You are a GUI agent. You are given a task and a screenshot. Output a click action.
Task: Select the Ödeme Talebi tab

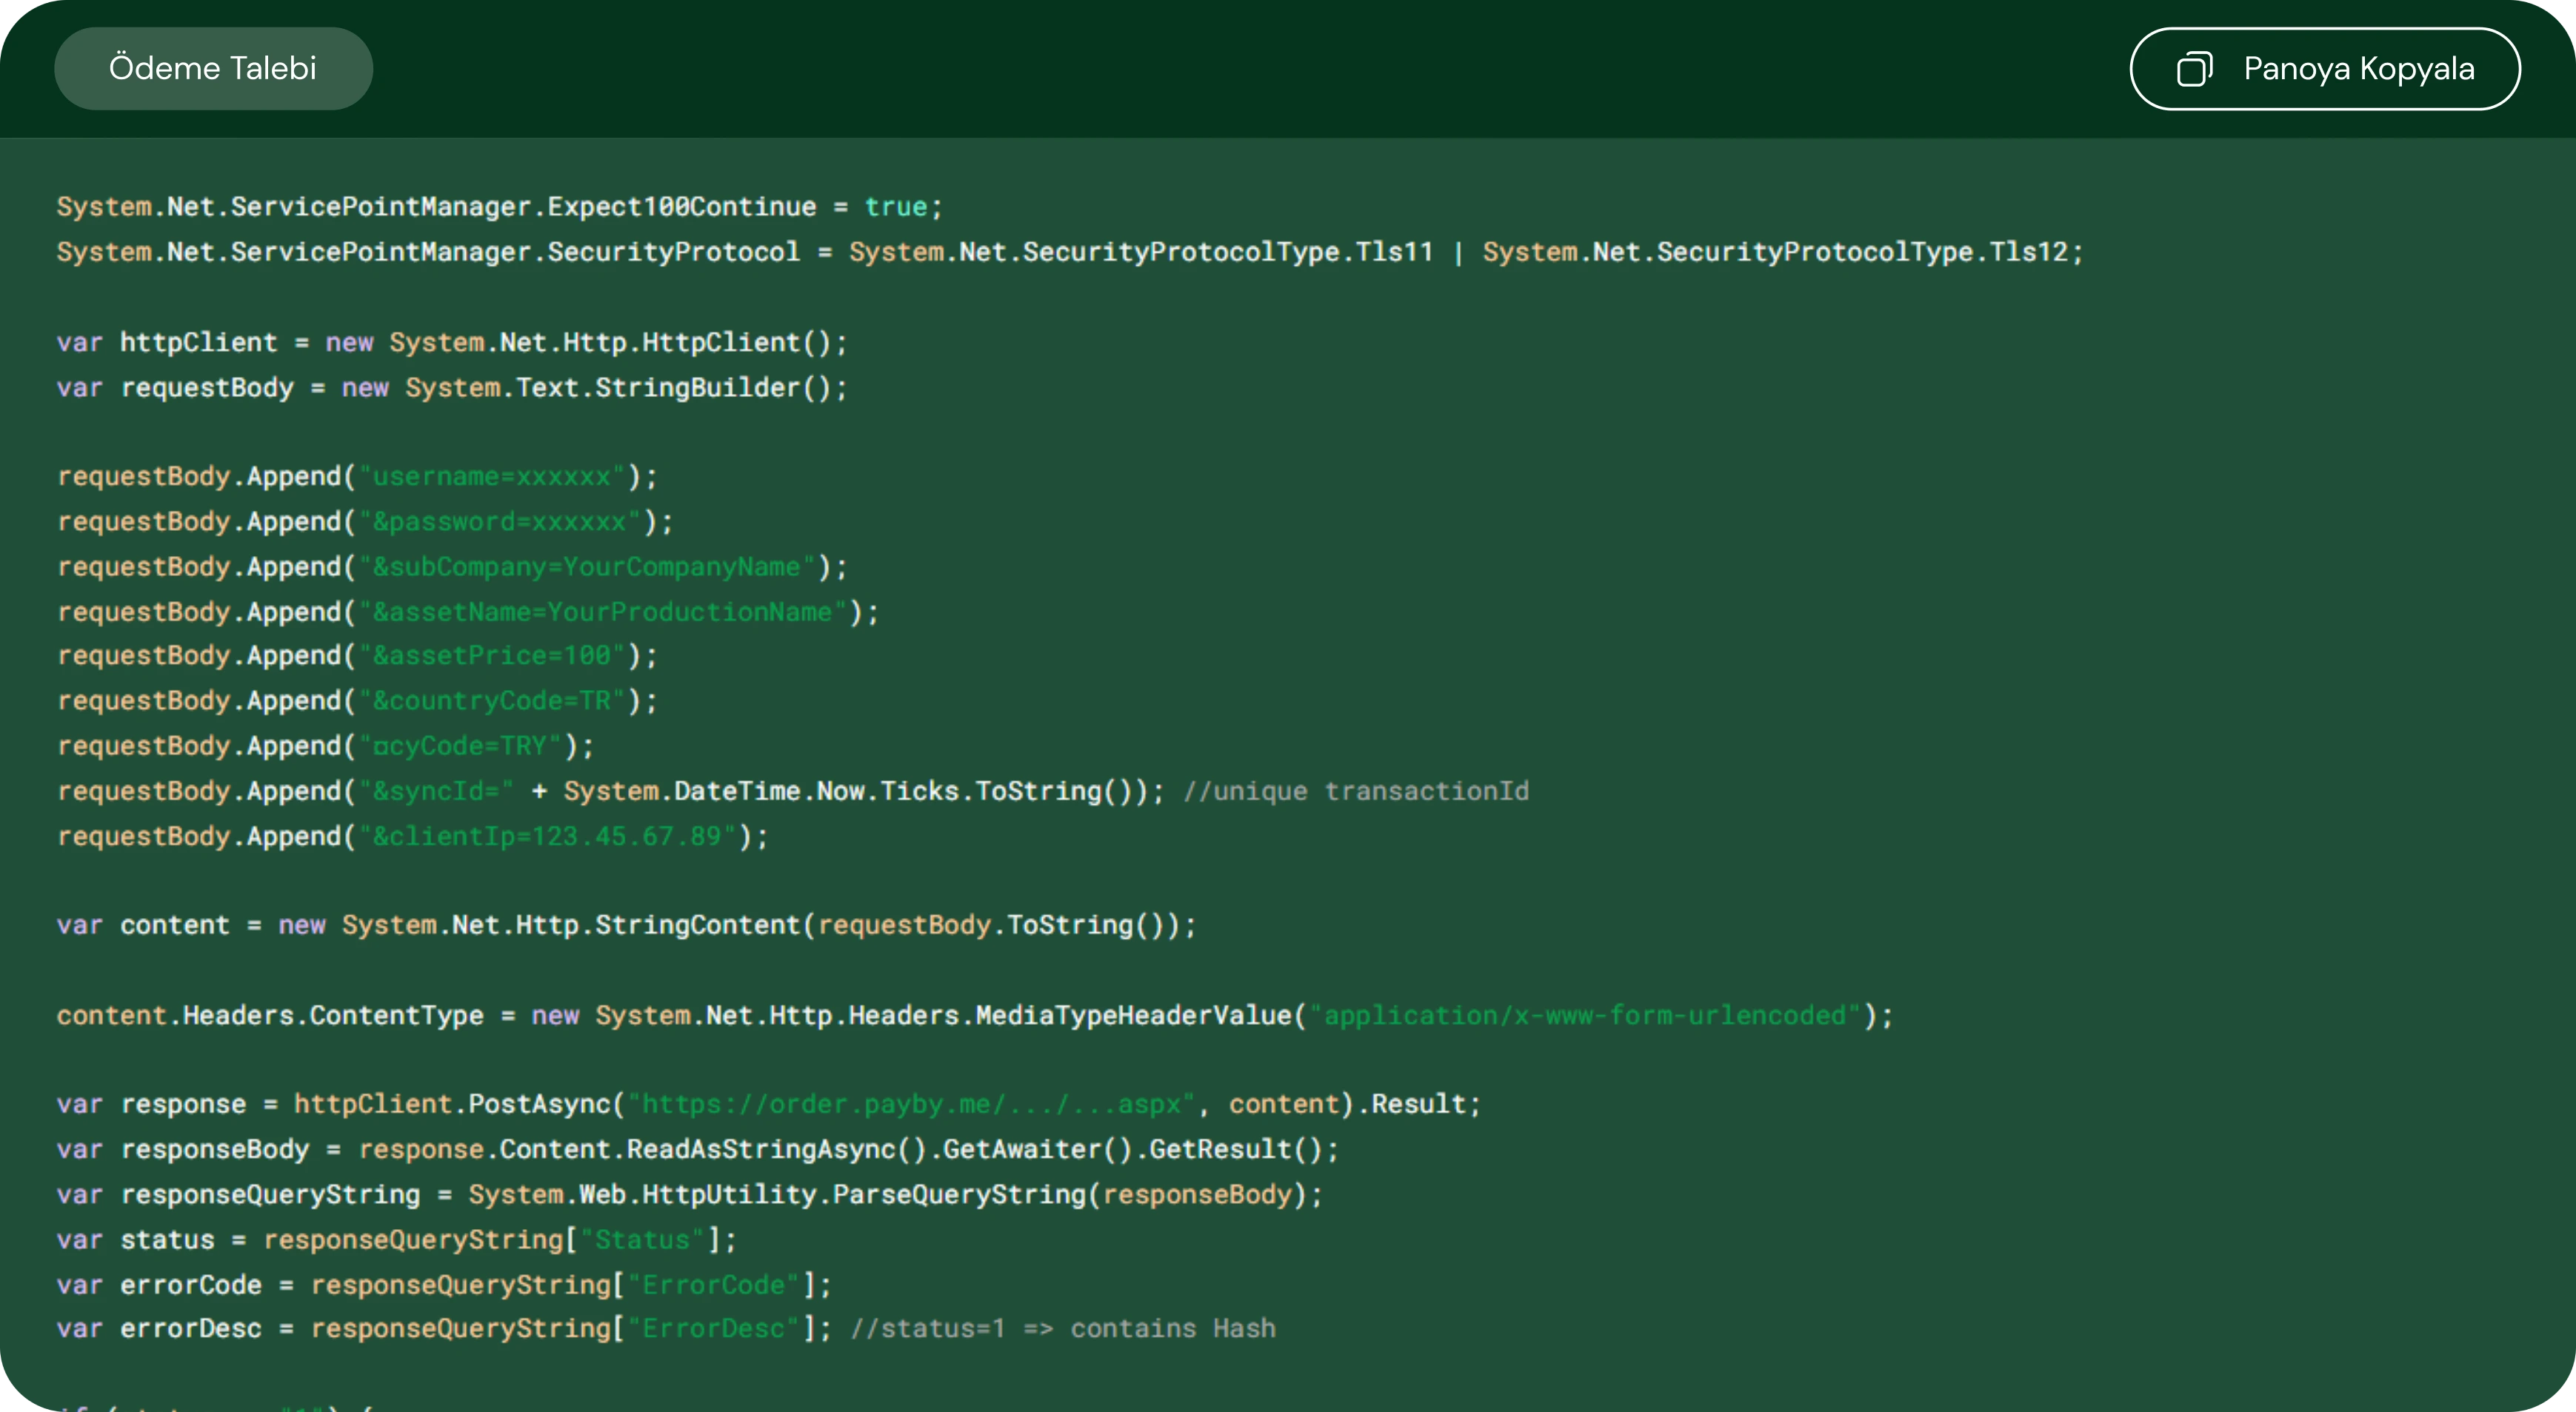point(213,68)
